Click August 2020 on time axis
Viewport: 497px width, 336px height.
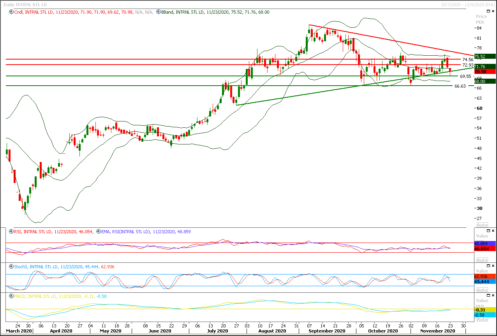tap(272, 331)
